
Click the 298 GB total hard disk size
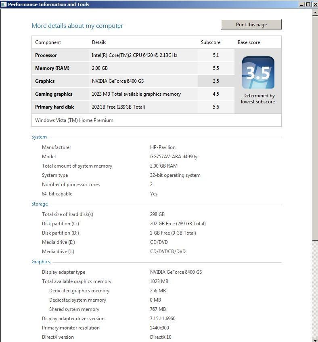(x=157, y=214)
